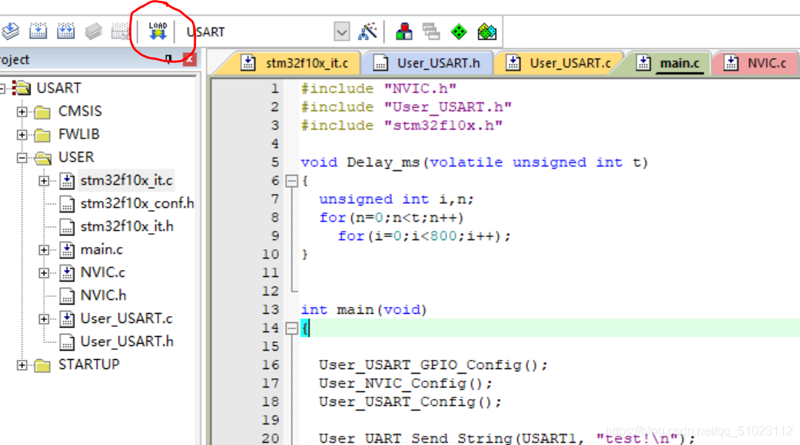Click the #include "stm32f10x.h" code line
Viewport: 800px width, 445px height.
pos(401,125)
